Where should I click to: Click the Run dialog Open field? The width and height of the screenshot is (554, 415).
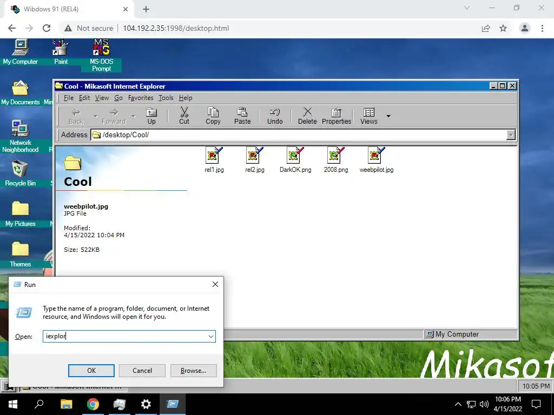click(129, 336)
